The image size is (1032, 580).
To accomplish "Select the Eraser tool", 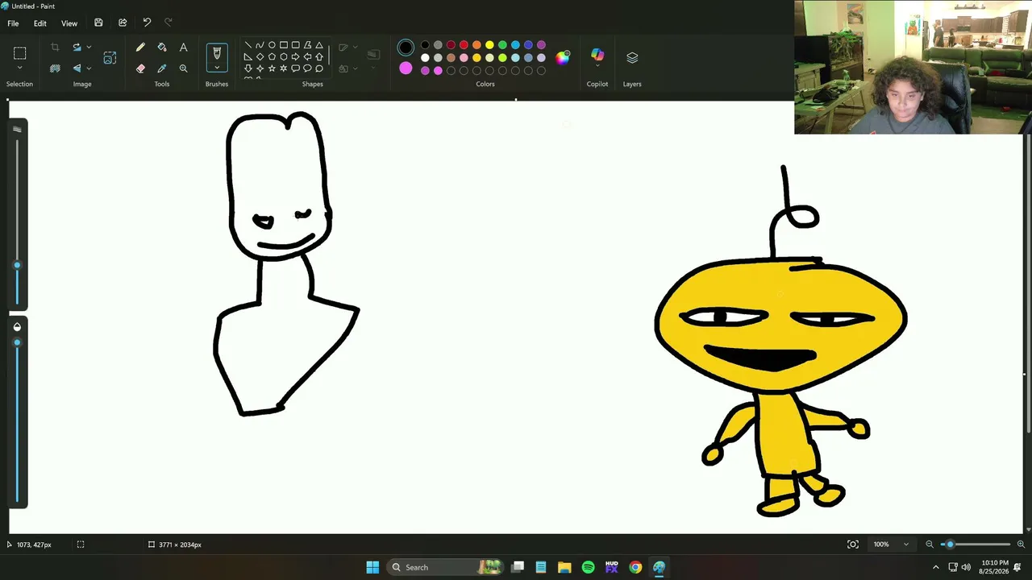I will click(140, 68).
